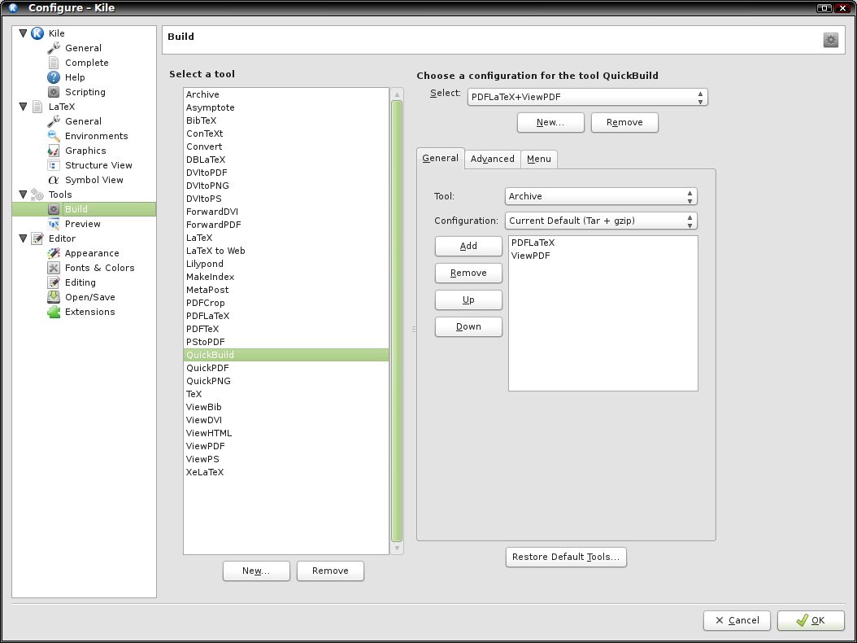
Task: Click Restore Default Tools button
Action: tap(566, 557)
